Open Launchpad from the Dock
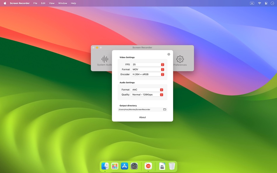The height and width of the screenshot is (173, 277). 115,166
